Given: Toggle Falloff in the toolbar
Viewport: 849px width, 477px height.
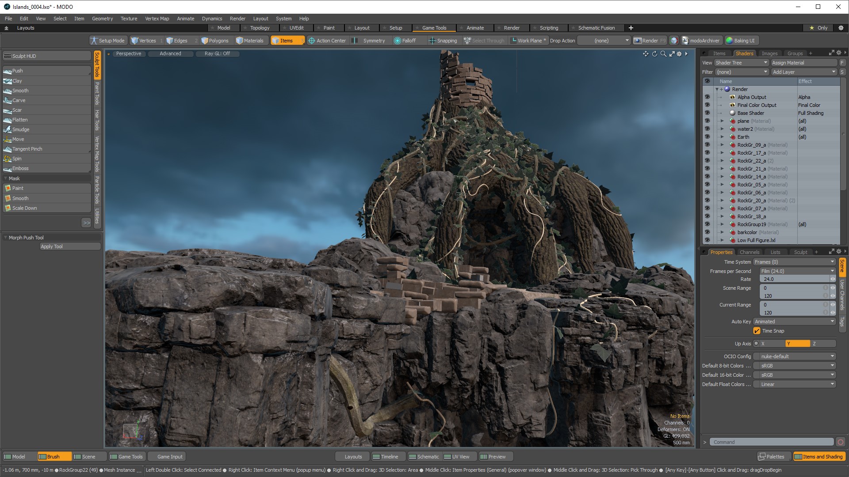Looking at the screenshot, I should [x=405, y=41].
